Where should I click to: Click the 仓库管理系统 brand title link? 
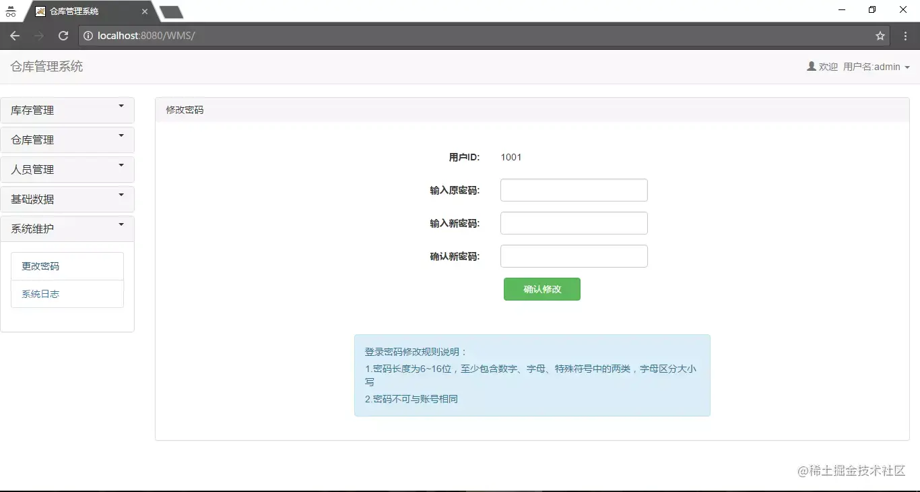[46, 67]
